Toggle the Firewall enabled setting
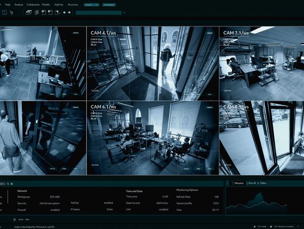The image size is (304, 229). [55, 209]
